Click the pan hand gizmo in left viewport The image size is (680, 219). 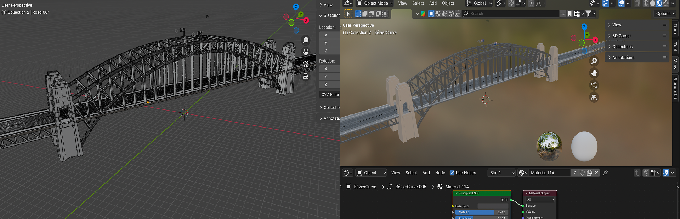click(306, 52)
